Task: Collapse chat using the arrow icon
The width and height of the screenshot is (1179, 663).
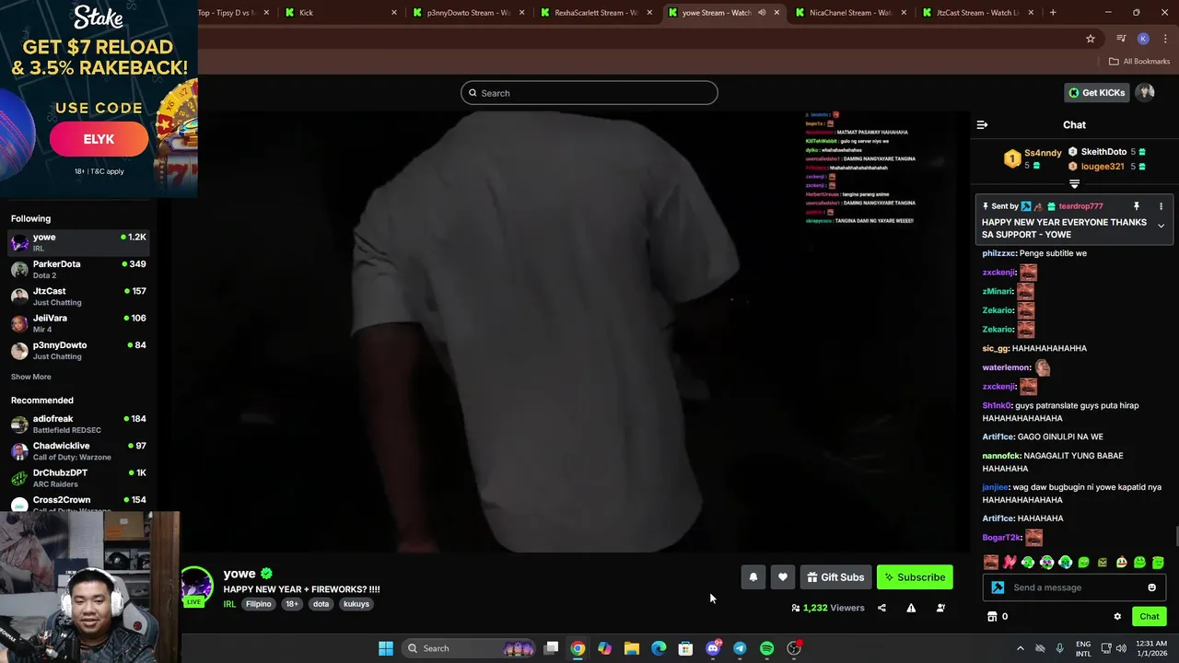Action: point(982,124)
